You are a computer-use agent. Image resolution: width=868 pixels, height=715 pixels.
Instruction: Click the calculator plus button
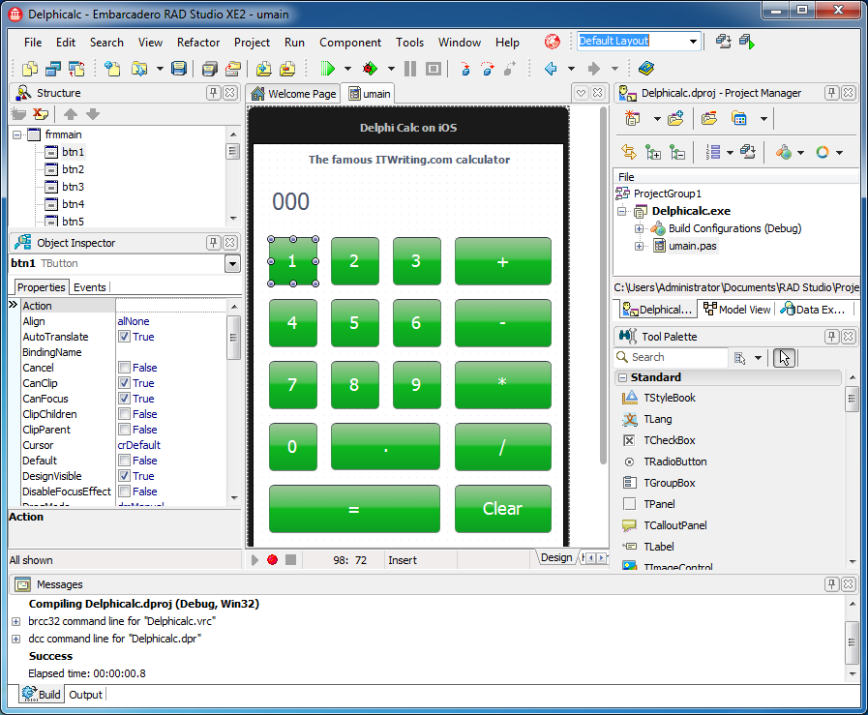click(x=502, y=261)
